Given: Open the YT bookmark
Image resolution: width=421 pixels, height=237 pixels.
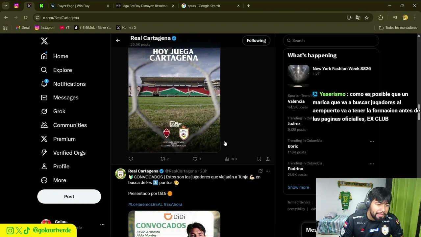Looking at the screenshot, I should click(x=65, y=28).
